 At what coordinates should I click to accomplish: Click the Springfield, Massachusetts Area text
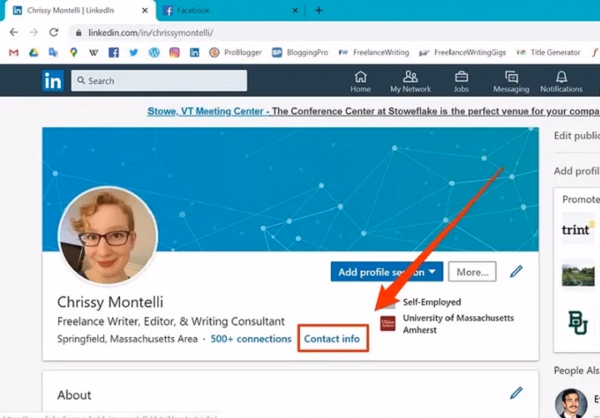[127, 339]
